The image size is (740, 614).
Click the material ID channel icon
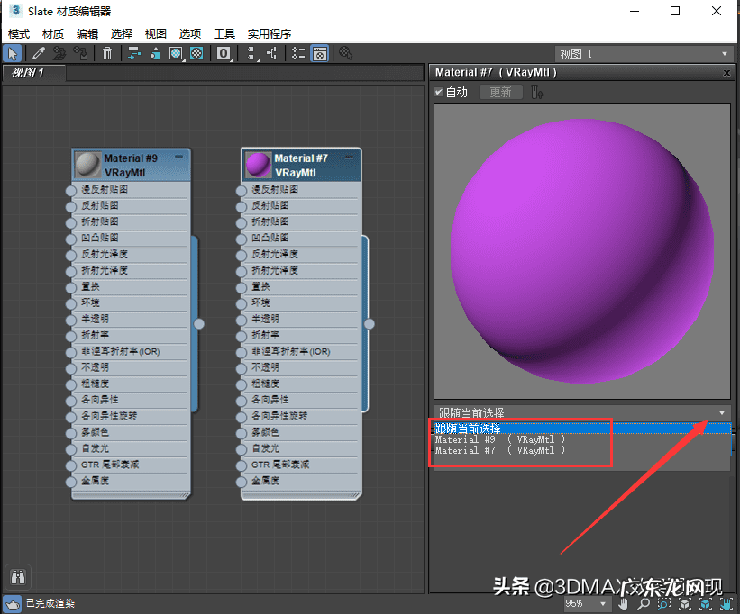pyautogui.click(x=224, y=54)
